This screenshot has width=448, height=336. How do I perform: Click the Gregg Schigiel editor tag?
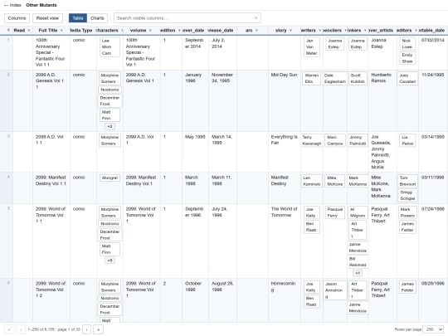click(407, 196)
